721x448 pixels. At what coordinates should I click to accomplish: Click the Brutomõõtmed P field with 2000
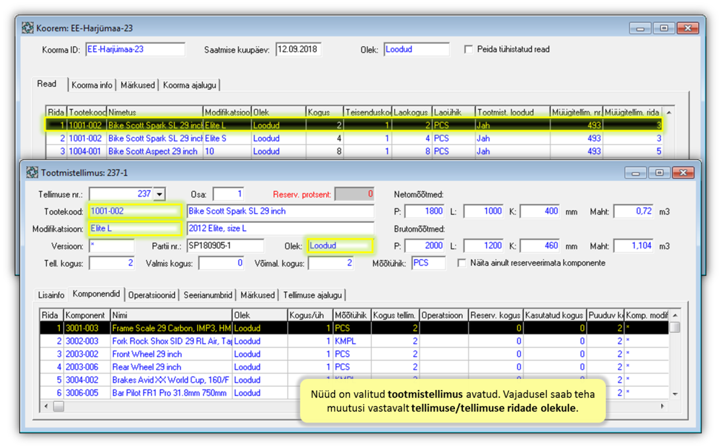tap(425, 246)
